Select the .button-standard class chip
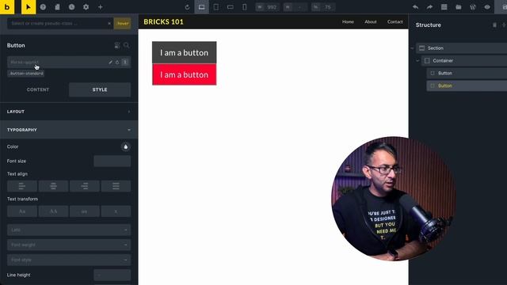Screen dimensions: 507x285 (x=26, y=74)
